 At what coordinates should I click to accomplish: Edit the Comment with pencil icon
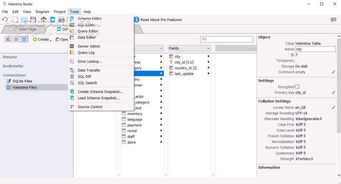pos(334,72)
